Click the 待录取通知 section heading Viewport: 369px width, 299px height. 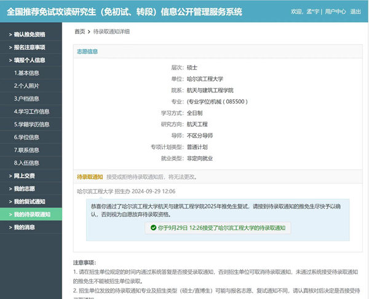click(x=90, y=177)
